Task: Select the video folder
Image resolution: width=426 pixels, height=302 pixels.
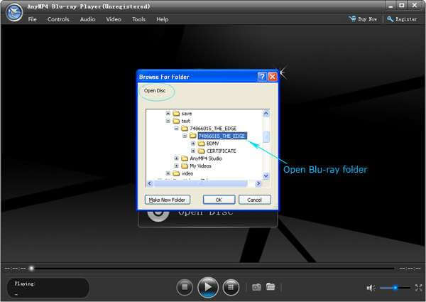Action: [x=187, y=173]
